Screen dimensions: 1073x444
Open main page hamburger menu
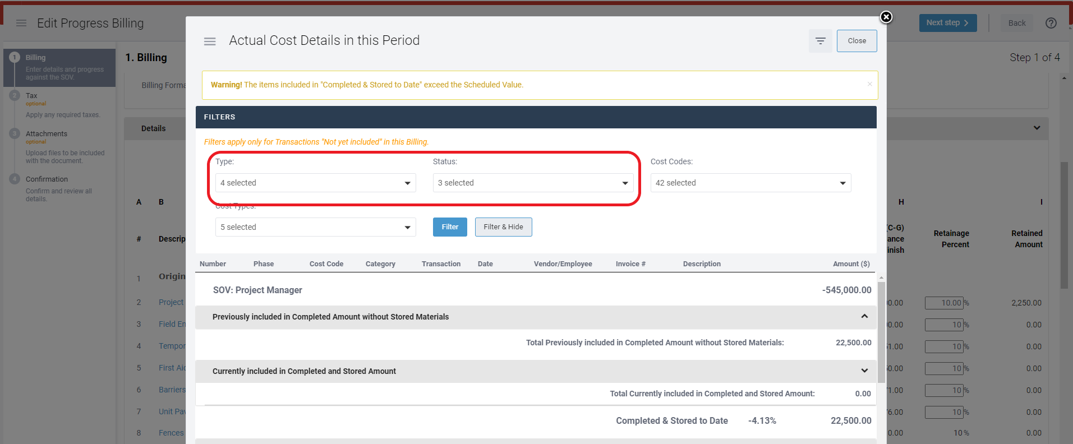(x=21, y=23)
